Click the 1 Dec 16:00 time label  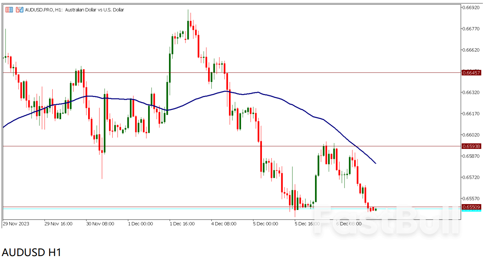tap(182, 224)
